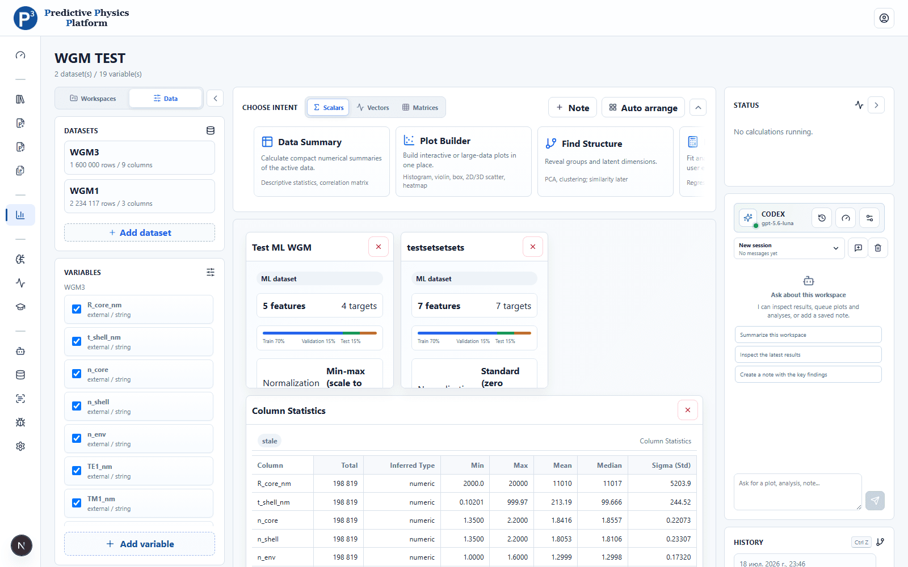This screenshot has width=908, height=567.
Task: Click the testsetsetsets split bar
Action: pyautogui.click(x=474, y=333)
